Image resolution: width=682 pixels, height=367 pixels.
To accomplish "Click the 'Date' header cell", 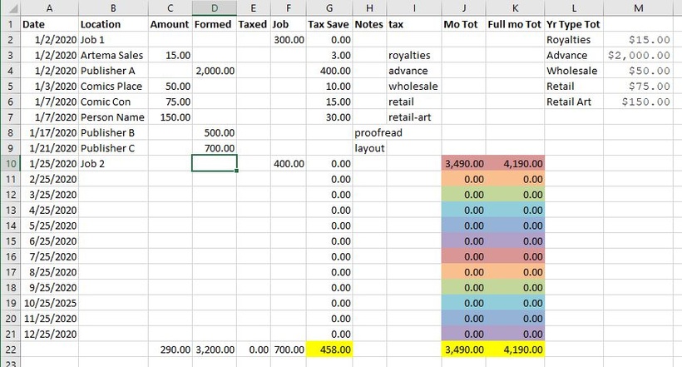I will pyautogui.click(x=50, y=24).
